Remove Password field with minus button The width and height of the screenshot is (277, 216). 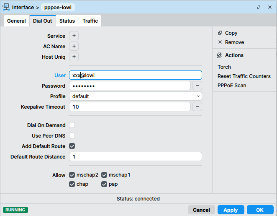coord(197,86)
